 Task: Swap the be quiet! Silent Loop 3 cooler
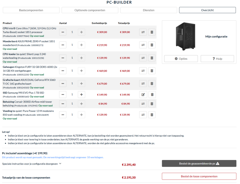click(143, 58)
